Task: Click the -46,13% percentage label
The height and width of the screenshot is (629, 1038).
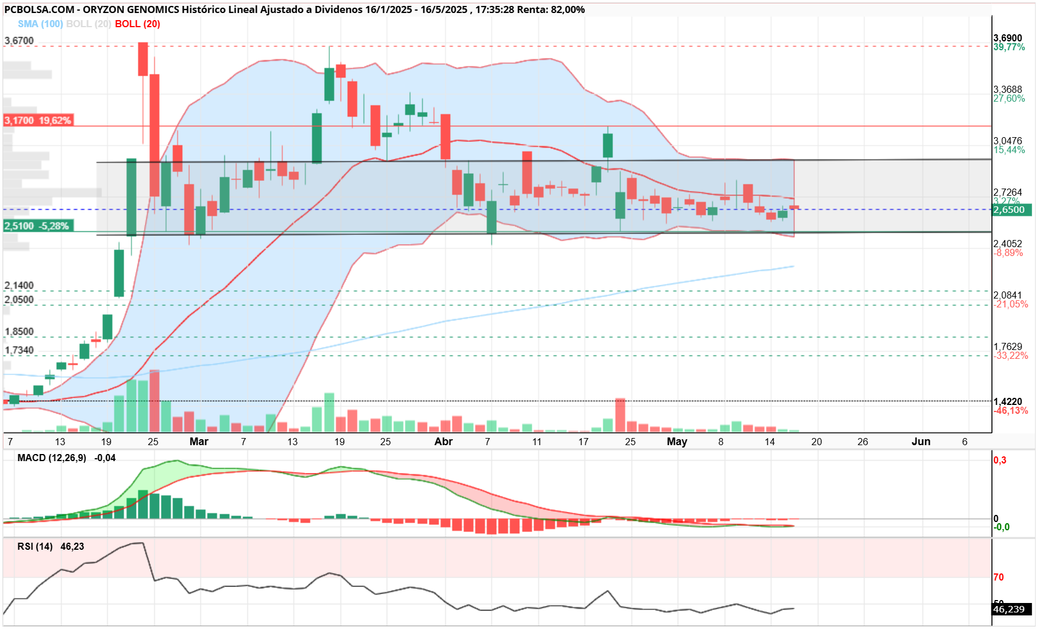Action: point(1011,411)
